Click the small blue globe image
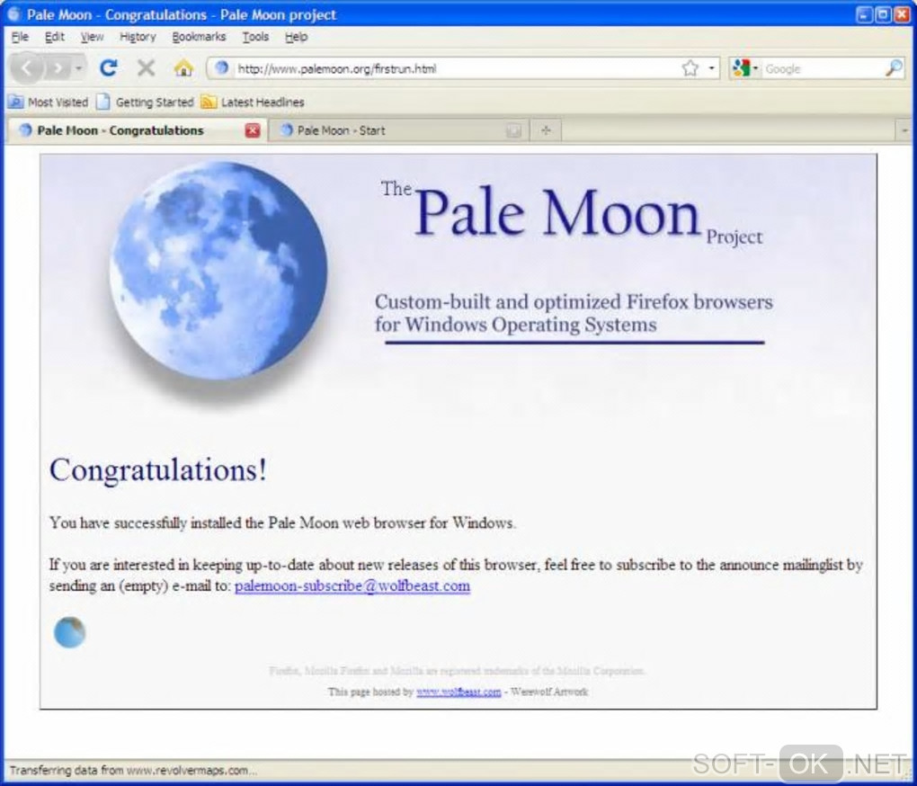Viewport: 917px width, 786px height. 69,632
